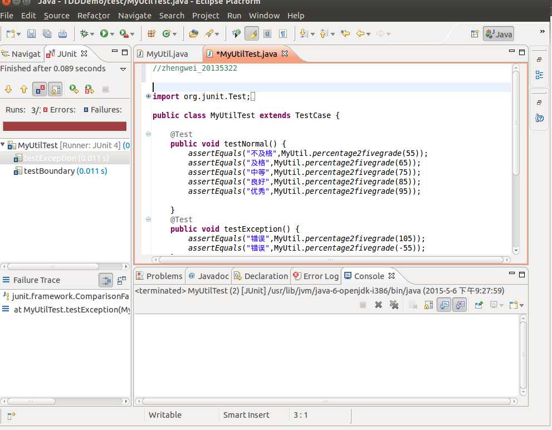Click the green Run button icon
The height and width of the screenshot is (430, 552).
pos(104,34)
